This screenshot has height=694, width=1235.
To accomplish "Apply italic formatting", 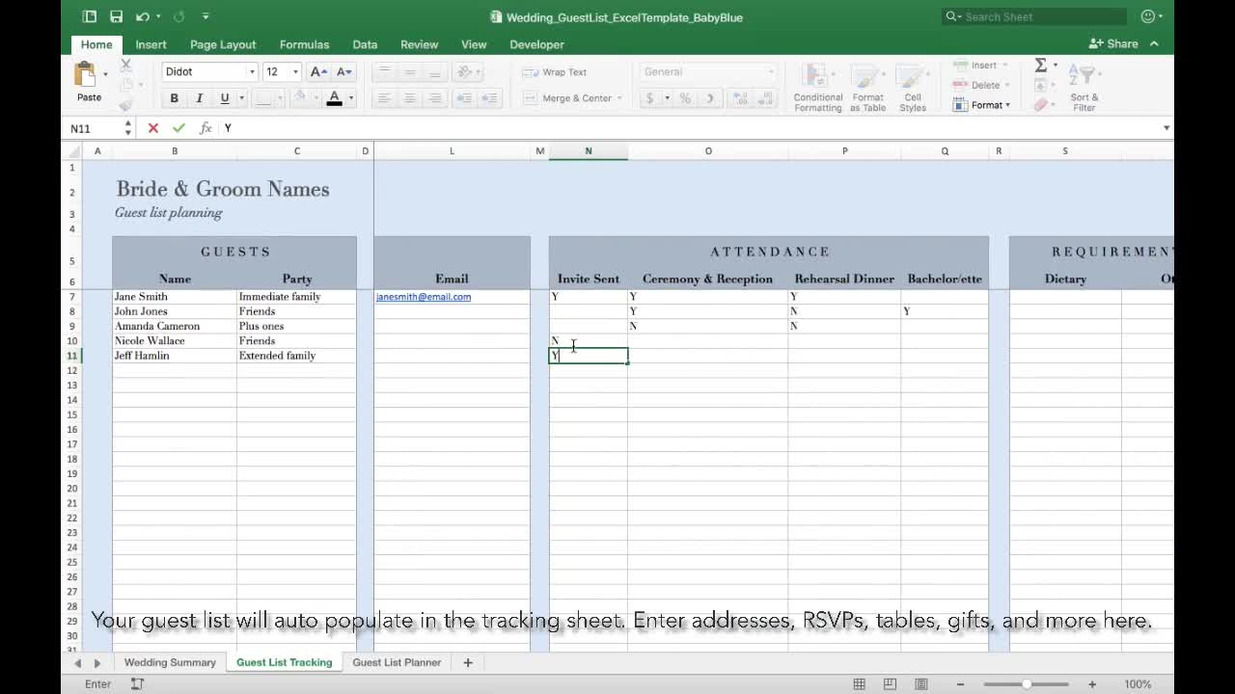I will (199, 97).
